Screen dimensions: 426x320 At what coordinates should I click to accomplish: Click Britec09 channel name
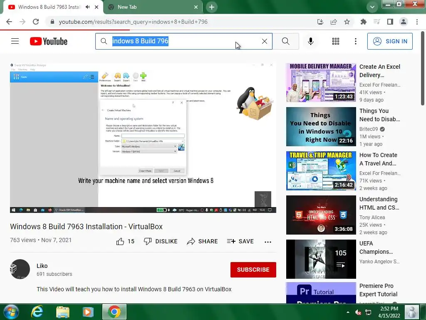pyautogui.click(x=369, y=129)
